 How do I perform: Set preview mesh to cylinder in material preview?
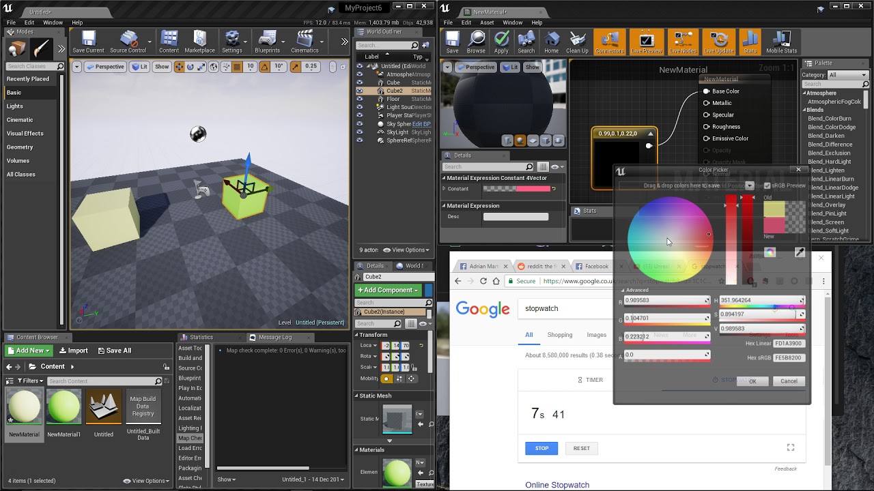tap(507, 140)
